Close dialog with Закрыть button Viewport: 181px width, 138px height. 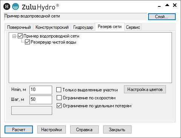117,130
